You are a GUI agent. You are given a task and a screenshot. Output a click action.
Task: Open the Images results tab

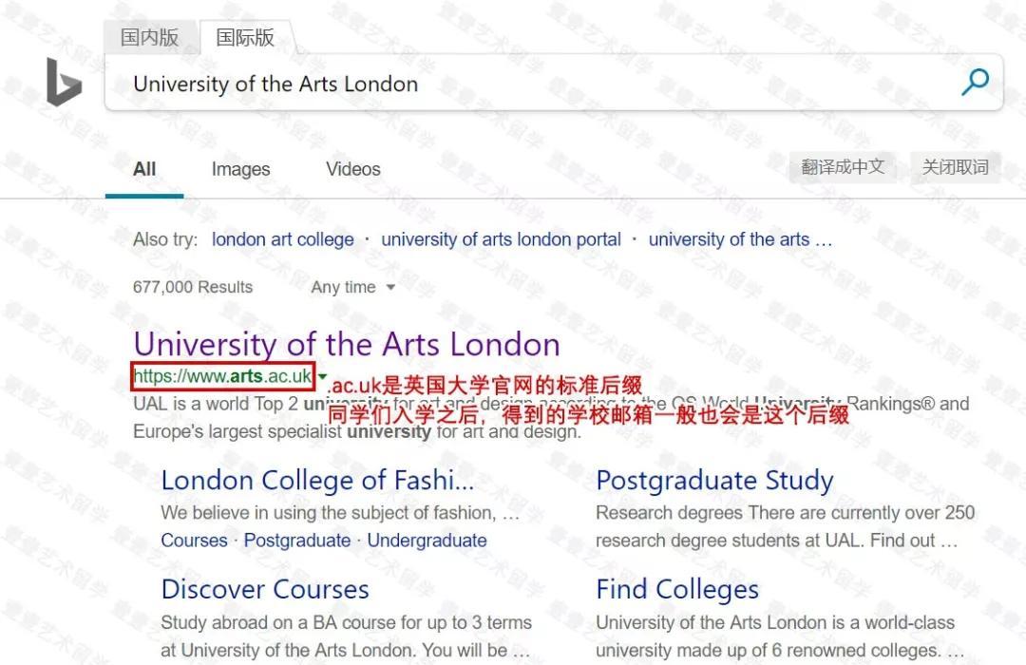[240, 169]
